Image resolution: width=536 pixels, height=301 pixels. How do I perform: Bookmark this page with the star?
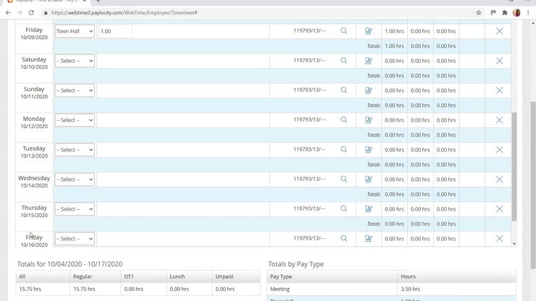tap(479, 12)
